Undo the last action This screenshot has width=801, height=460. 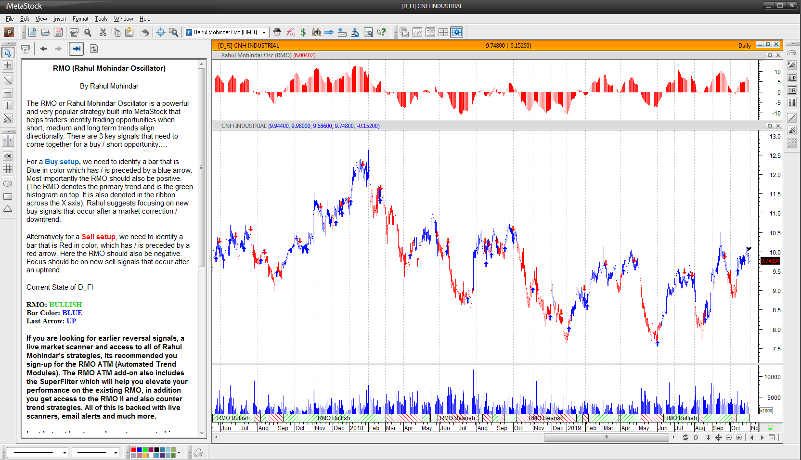click(145, 32)
